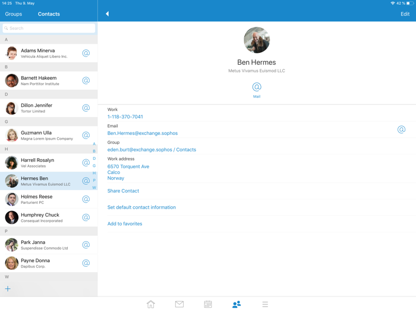Open the eden.burt@exchange.sophos / Contacts group
The height and width of the screenshot is (312, 416).
pyautogui.click(x=152, y=150)
